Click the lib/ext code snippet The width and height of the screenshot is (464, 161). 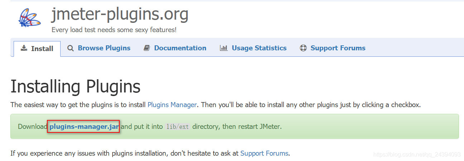(177, 127)
